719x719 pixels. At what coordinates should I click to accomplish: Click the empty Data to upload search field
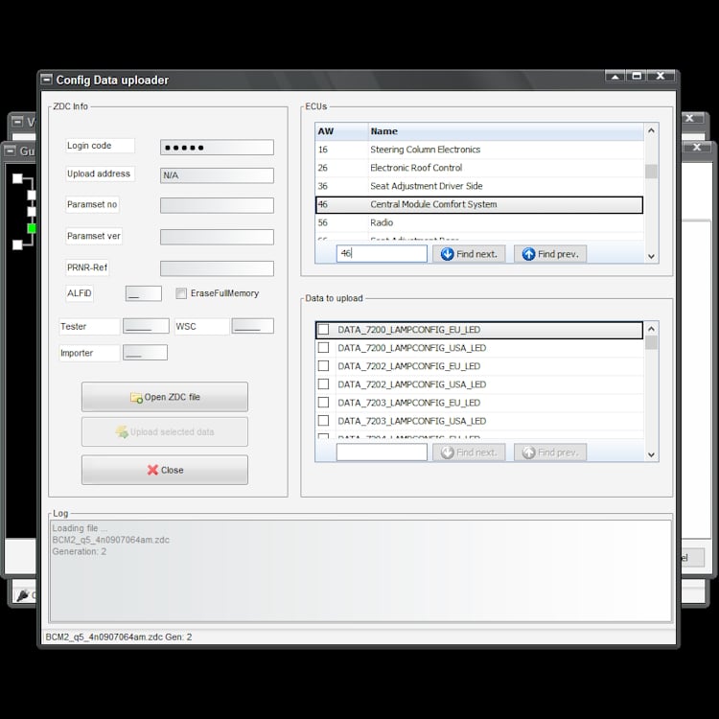coord(382,452)
